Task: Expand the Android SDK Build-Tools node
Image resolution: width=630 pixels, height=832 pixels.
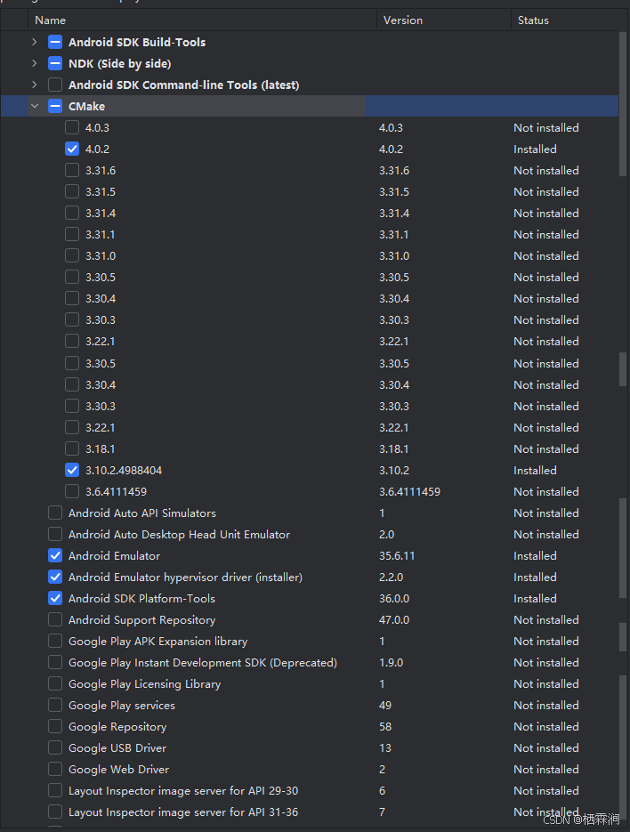Action: tap(35, 42)
